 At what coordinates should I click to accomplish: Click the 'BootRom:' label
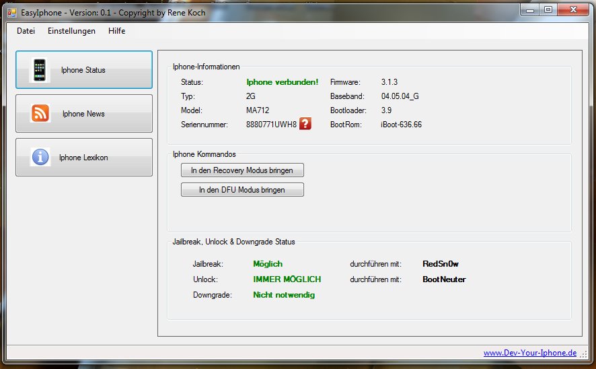point(346,125)
